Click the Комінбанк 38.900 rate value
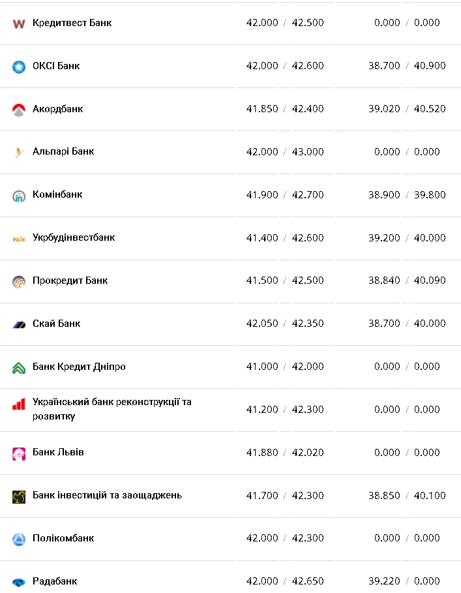 click(384, 195)
